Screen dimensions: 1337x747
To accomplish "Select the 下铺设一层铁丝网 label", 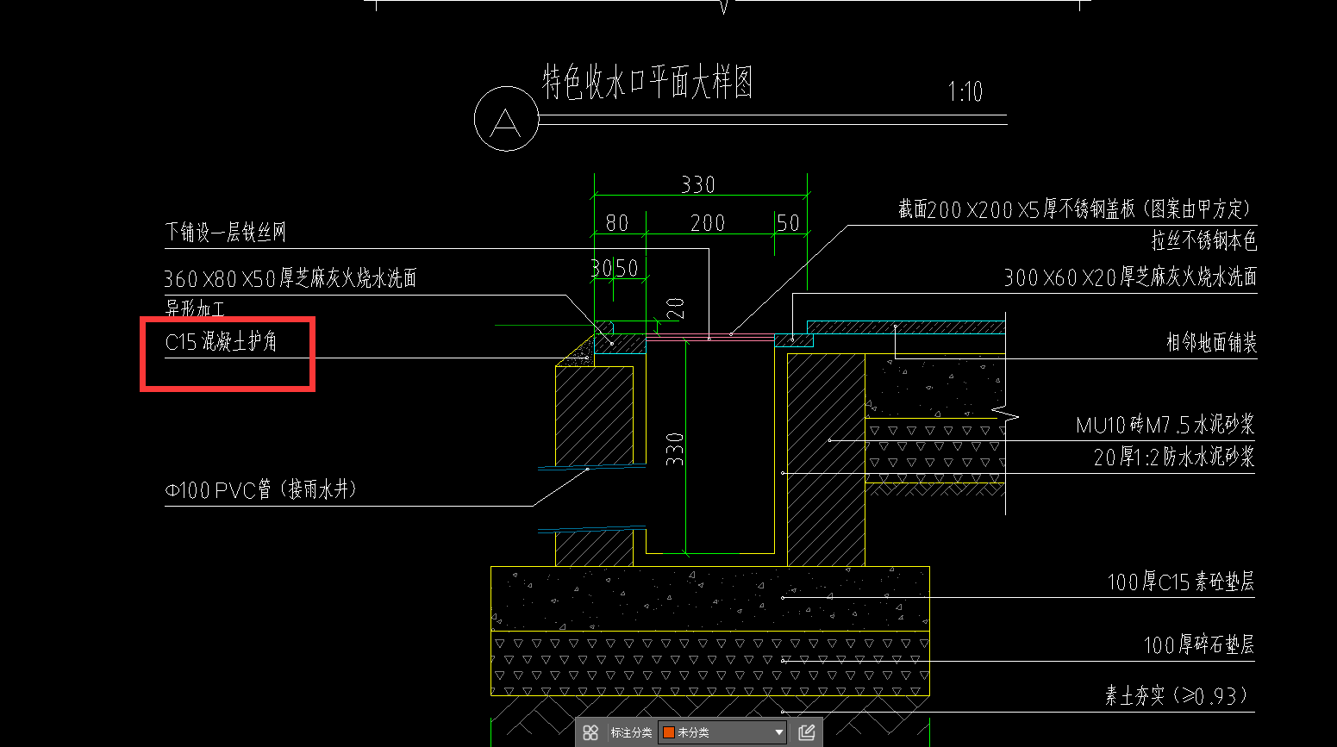I will 225,232.
